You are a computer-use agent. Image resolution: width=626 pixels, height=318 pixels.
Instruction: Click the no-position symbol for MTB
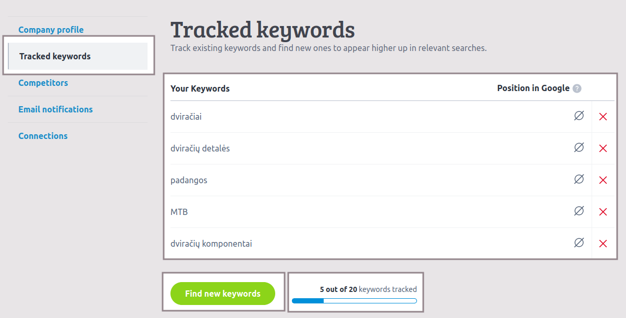(579, 211)
